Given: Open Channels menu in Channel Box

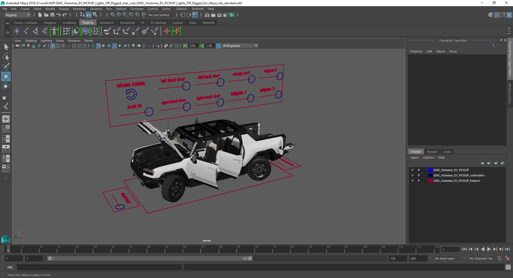Looking at the screenshot, I should (x=416, y=51).
